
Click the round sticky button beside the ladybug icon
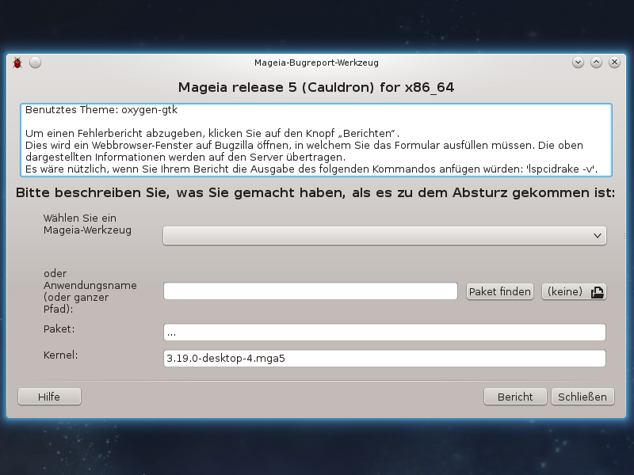pyautogui.click(x=35, y=63)
